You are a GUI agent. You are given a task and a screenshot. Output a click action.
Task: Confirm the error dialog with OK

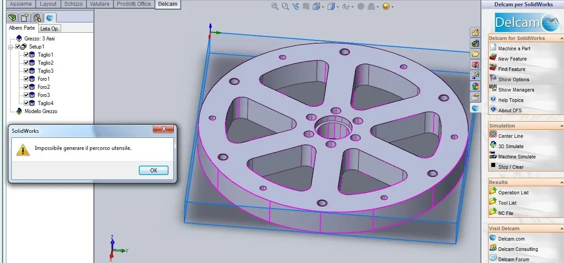point(154,171)
